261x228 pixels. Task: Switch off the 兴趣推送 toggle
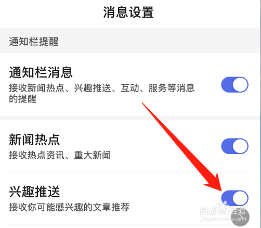[234, 198]
